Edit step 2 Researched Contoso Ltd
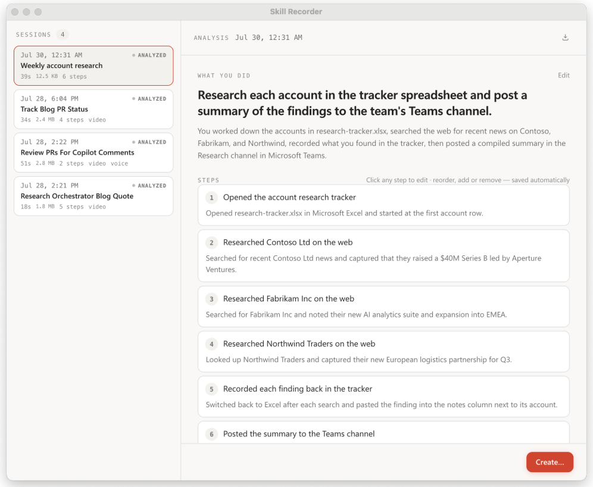593x487 pixels. pyautogui.click(x=383, y=256)
